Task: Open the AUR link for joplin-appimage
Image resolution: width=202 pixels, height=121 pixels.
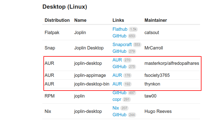Action: click(117, 75)
